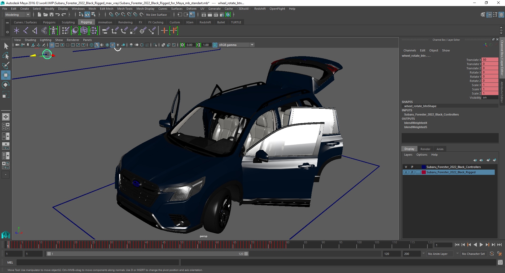Viewport: 505px width, 273px height.
Task: Save the scene with the floppy disk icon
Action: point(52,15)
